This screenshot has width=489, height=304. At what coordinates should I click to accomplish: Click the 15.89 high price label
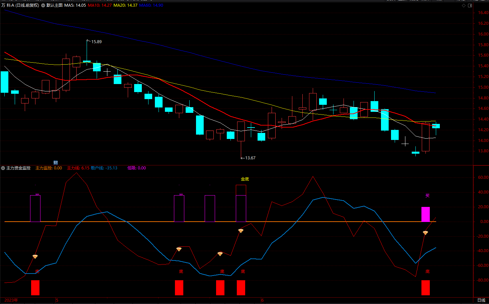click(96, 42)
